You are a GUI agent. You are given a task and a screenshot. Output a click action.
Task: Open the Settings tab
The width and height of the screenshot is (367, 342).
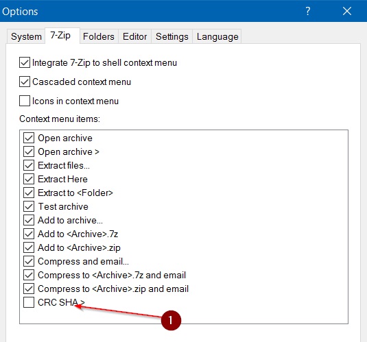click(171, 36)
